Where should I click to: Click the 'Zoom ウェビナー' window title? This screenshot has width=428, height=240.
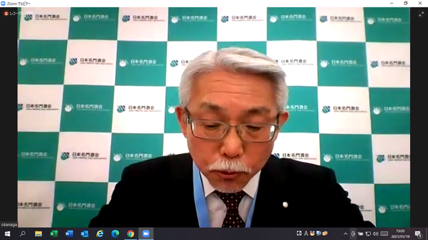[19, 3]
